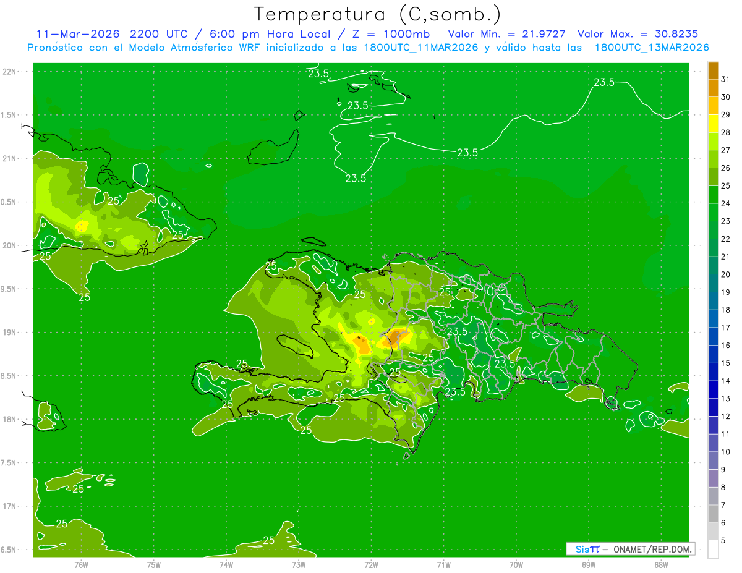
Task: Click the '73W' longitude axis label
Action: pos(299,564)
